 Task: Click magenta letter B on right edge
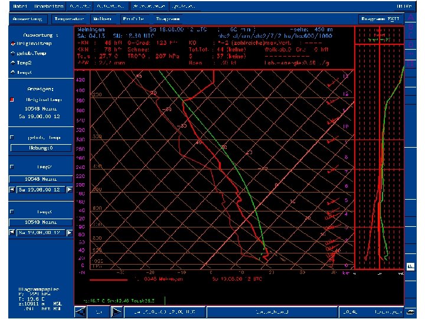pos(411,27)
